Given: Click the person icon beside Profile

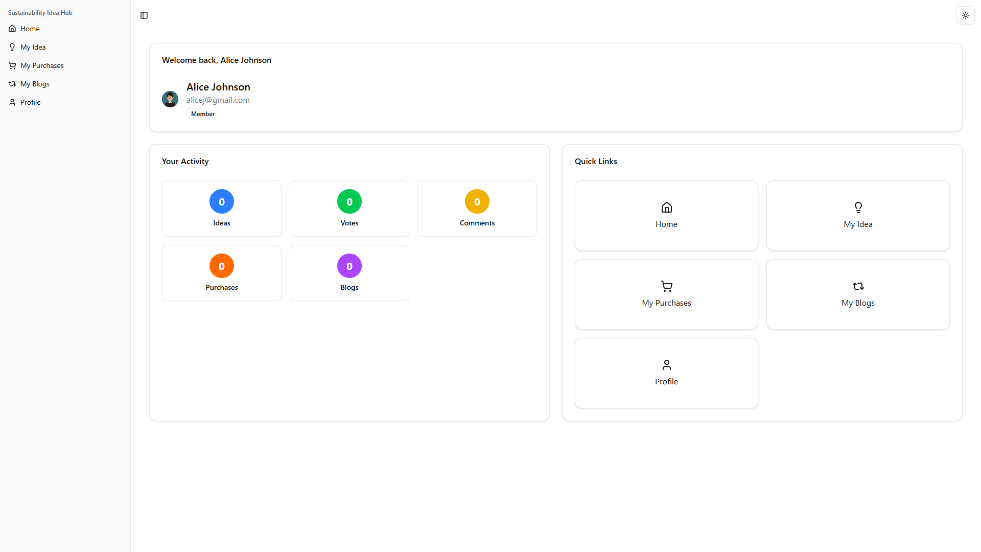Looking at the screenshot, I should 12,102.
